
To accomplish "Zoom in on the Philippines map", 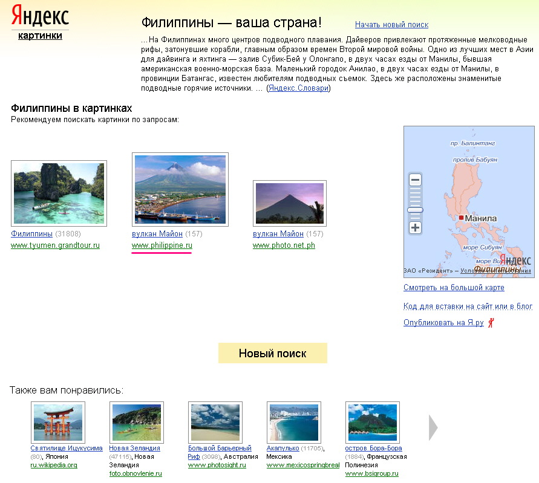I will coord(415,228).
